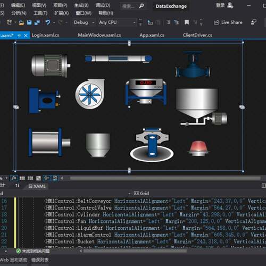The height and width of the screenshot is (266, 266).
Task: Click the HMIControl:BeltConveyor code line
Action: coord(155,201)
